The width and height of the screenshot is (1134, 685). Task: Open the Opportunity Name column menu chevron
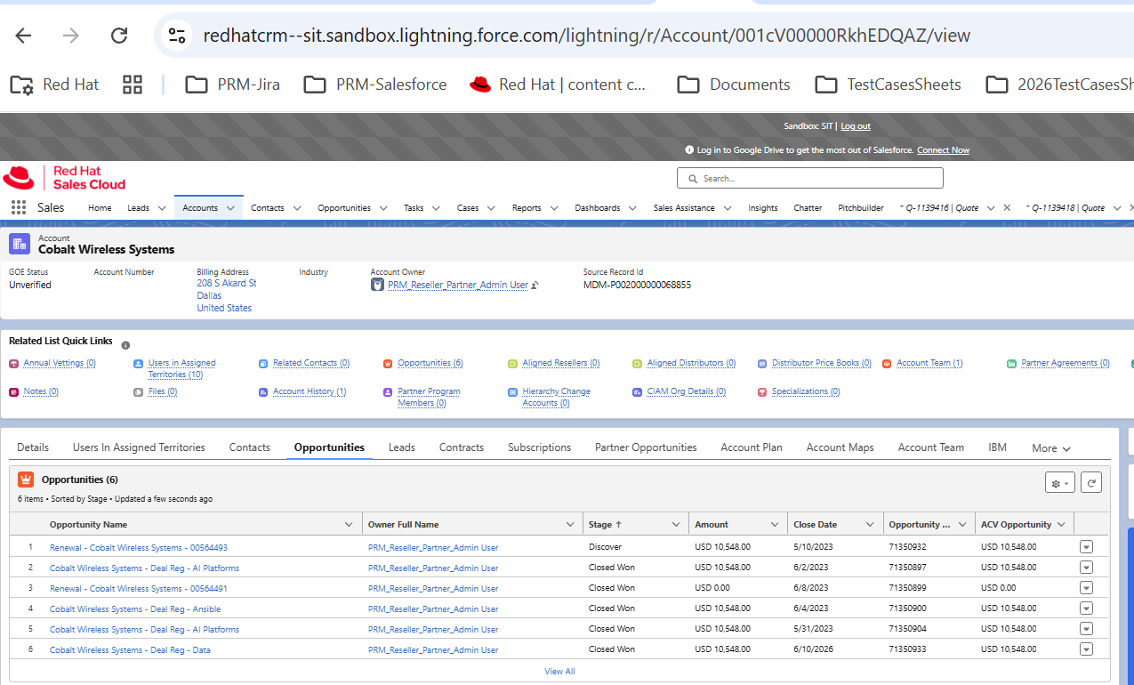coord(349,525)
